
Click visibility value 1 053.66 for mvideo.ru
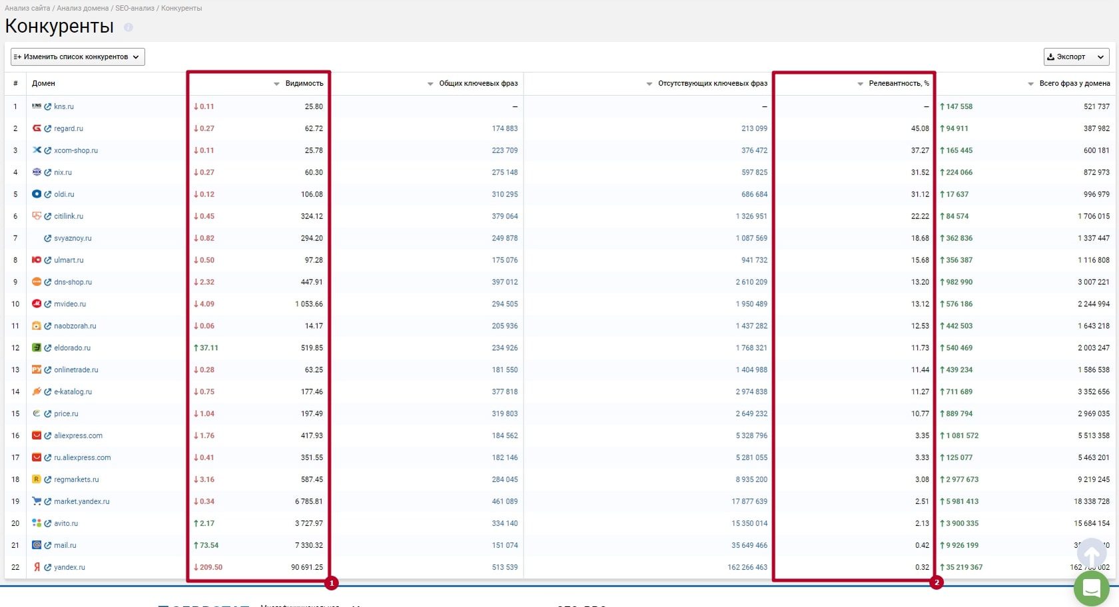click(309, 304)
